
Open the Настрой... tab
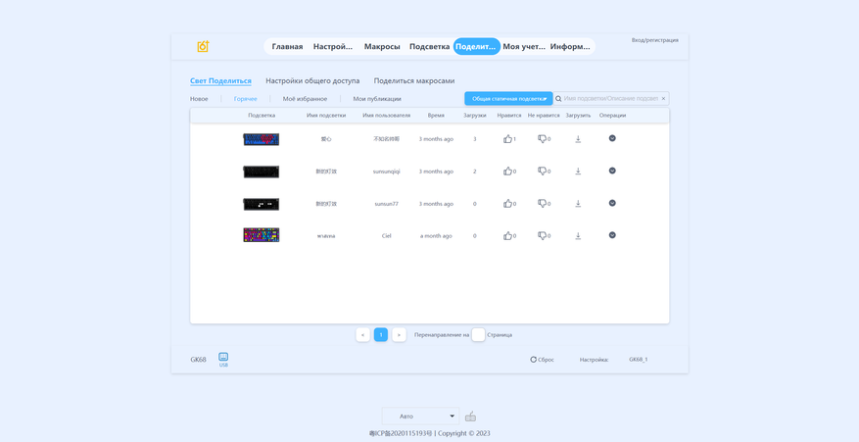pyautogui.click(x=333, y=47)
